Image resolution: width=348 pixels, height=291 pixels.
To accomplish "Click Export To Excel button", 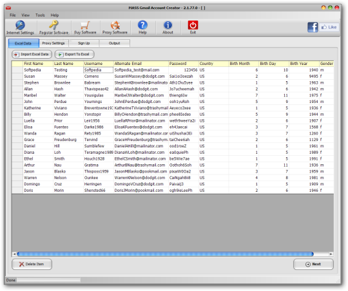I will pyautogui.click(x=74, y=54).
